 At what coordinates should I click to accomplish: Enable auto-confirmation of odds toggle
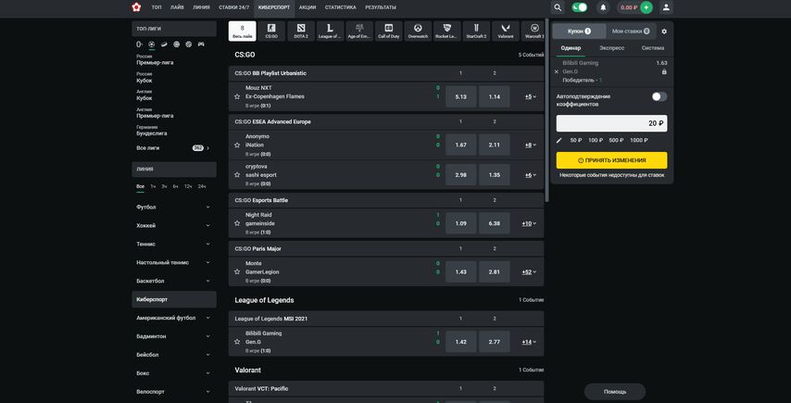tap(659, 96)
